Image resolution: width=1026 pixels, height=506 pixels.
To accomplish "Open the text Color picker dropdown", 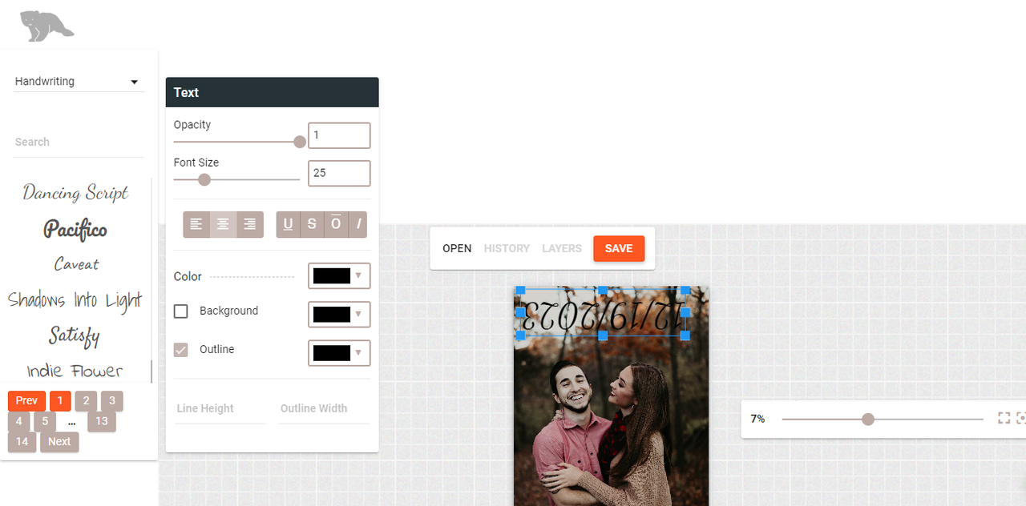I will pos(339,276).
